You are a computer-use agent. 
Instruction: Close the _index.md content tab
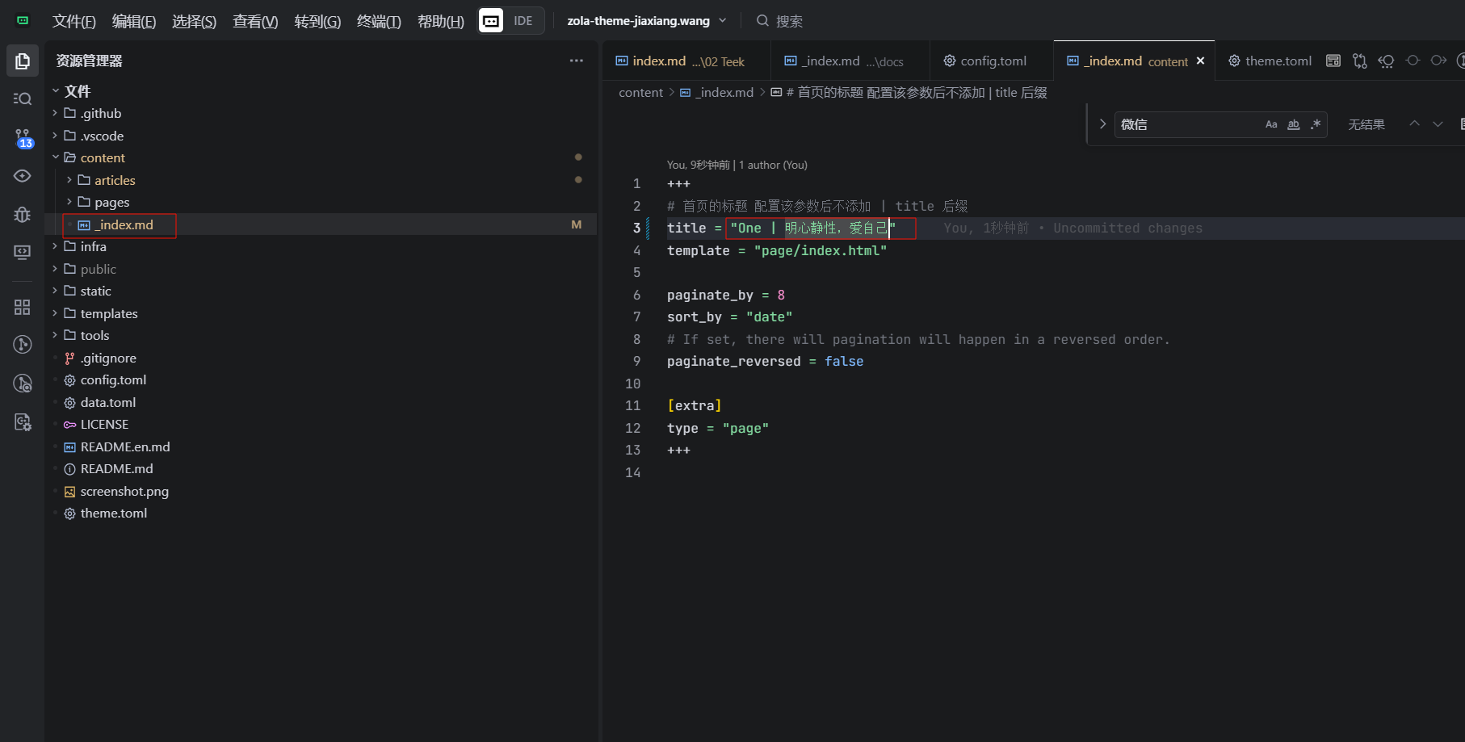[1200, 61]
